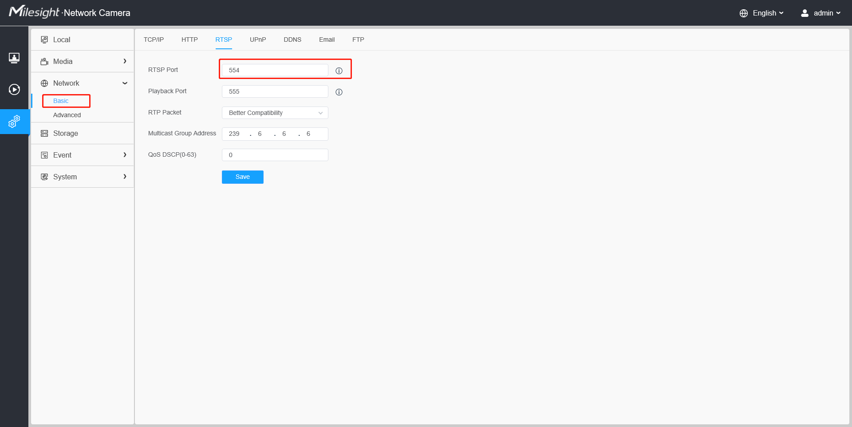Image resolution: width=852 pixels, height=427 pixels.
Task: Click the info icon next to RTSP Port
Action: click(x=339, y=71)
